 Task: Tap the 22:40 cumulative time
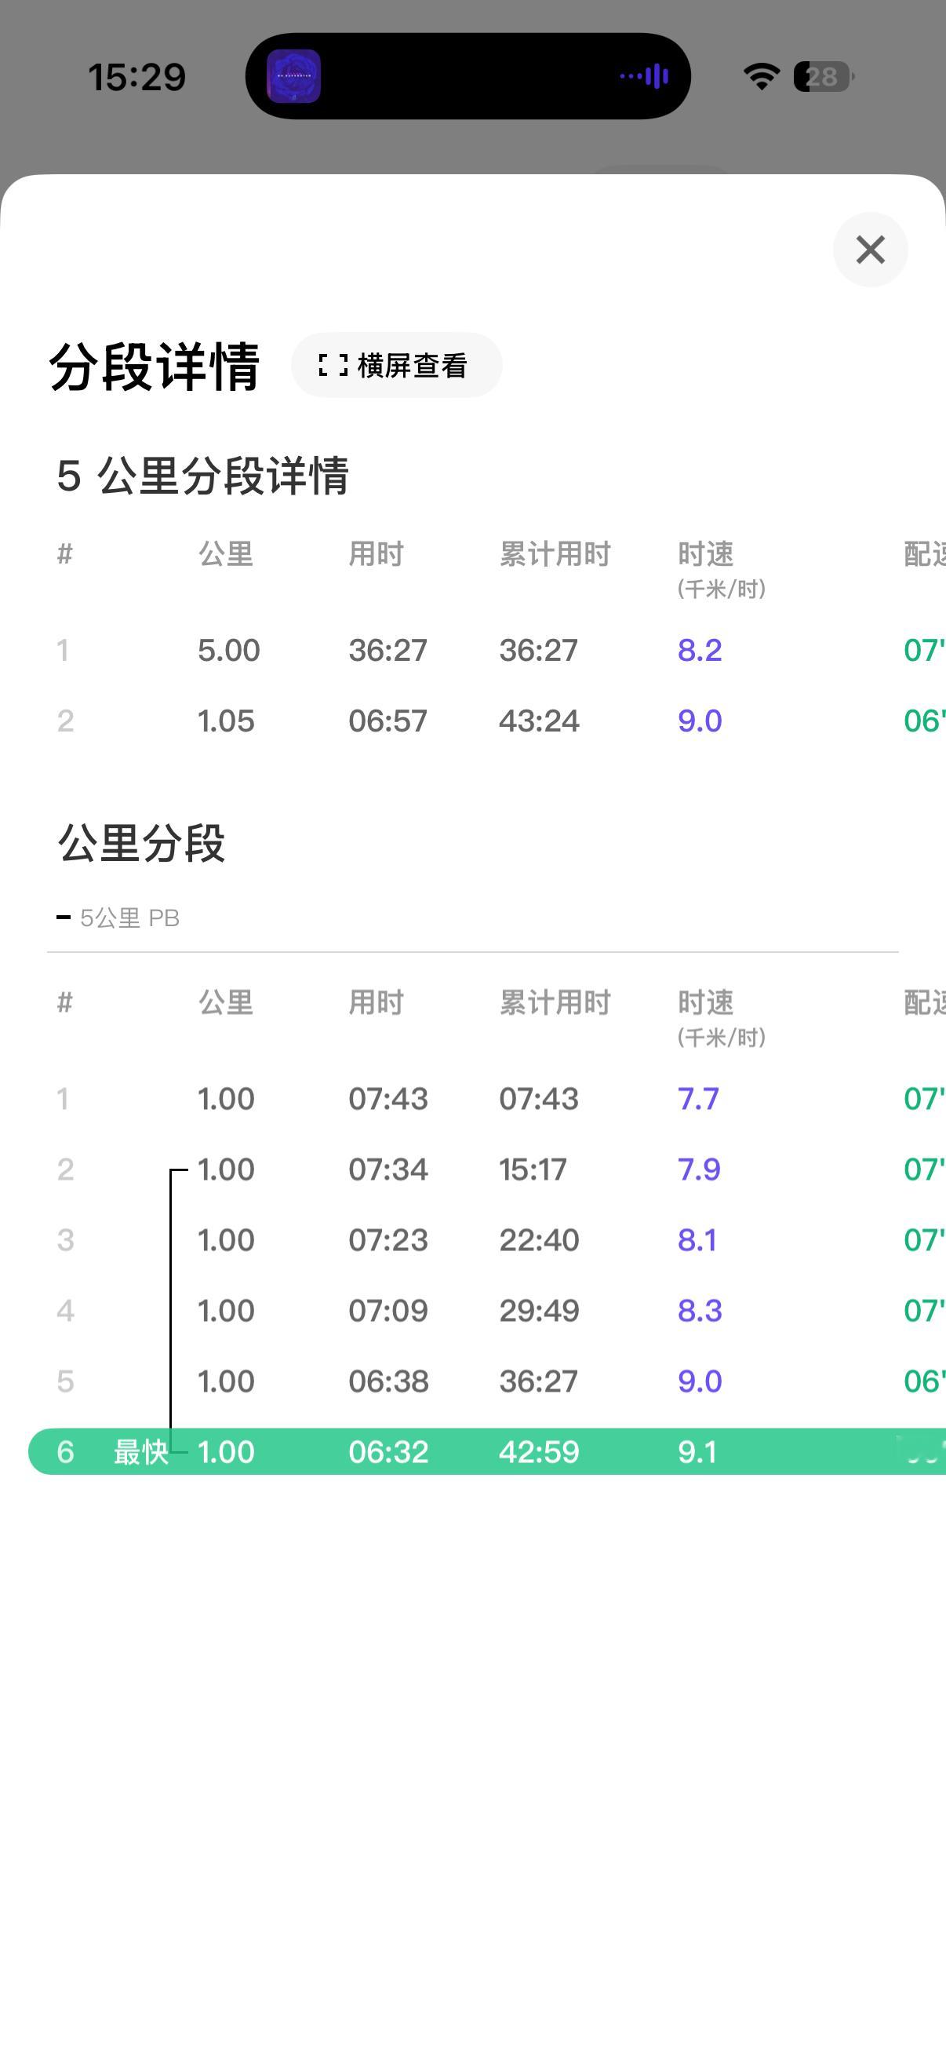tap(539, 1240)
